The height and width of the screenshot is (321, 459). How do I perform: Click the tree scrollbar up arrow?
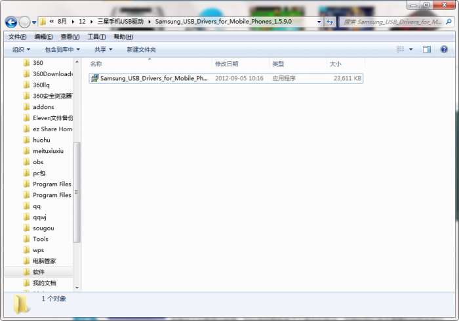click(77, 62)
